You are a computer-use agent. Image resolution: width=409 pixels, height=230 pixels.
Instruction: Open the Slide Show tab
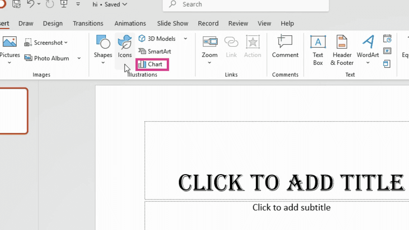coord(173,24)
